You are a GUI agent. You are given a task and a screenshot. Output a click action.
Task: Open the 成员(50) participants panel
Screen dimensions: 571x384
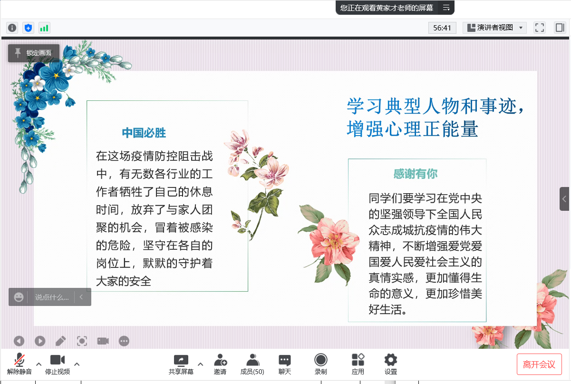tap(252, 364)
